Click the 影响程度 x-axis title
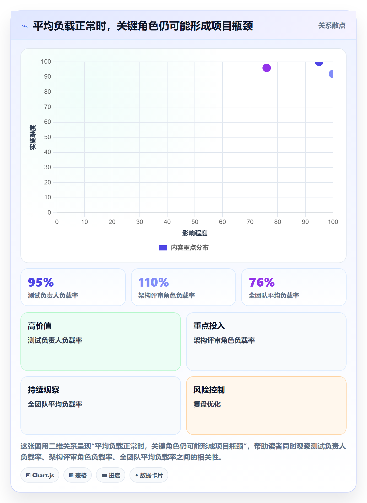Viewport: 367px width, 503px height. point(195,233)
